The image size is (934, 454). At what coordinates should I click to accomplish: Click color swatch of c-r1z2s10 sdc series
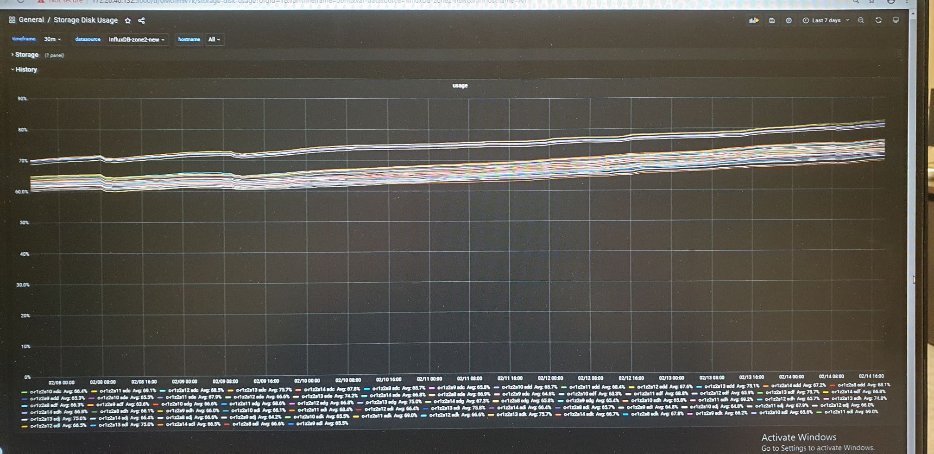point(25,392)
